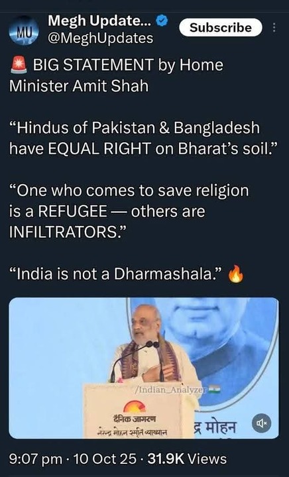The width and height of the screenshot is (289, 477).
Task: Open the three-dot more options menu
Action: point(274,28)
